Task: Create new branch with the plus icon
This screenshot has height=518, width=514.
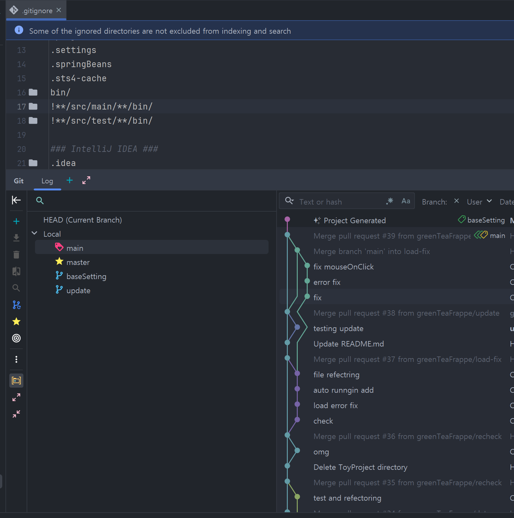Action: (x=16, y=221)
